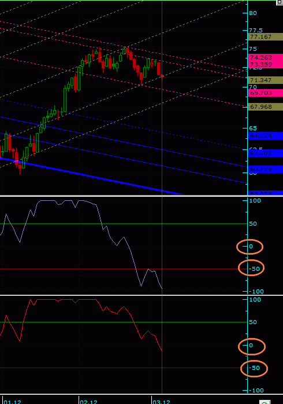
Task: Click the blue 64.524 price tag
Action: [x=265, y=135]
